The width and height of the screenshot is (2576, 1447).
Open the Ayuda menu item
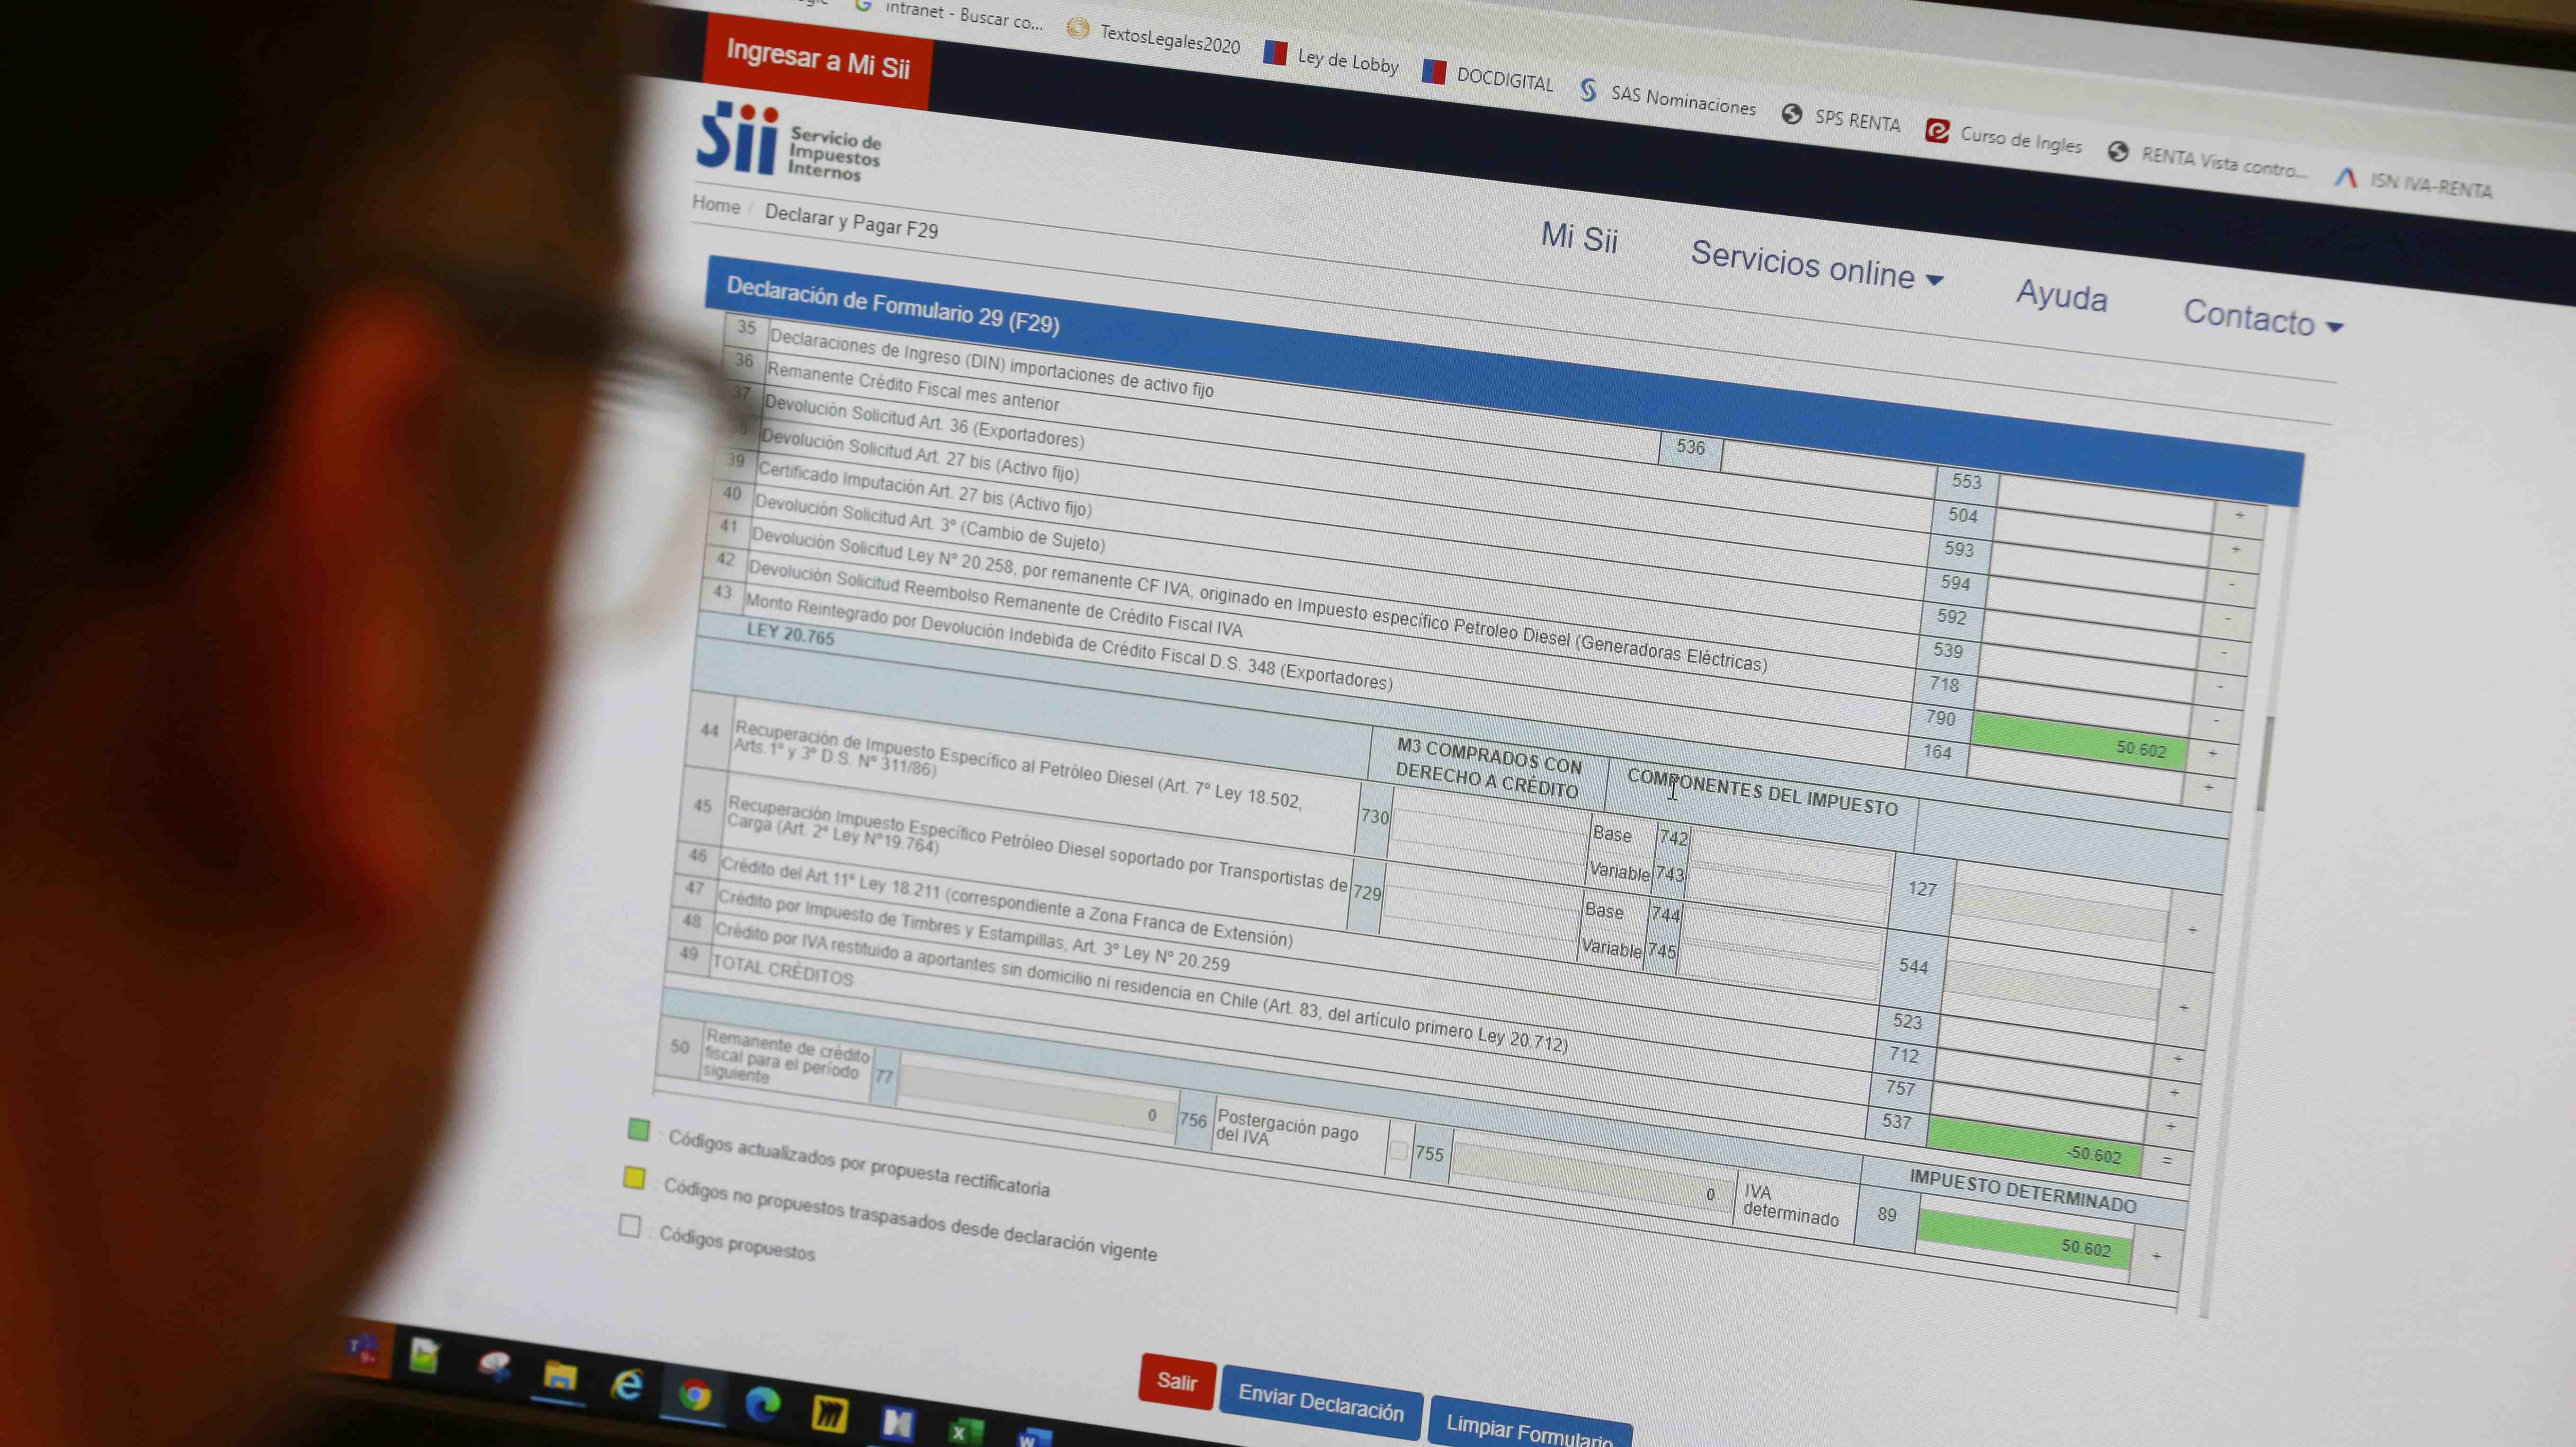tap(2061, 296)
